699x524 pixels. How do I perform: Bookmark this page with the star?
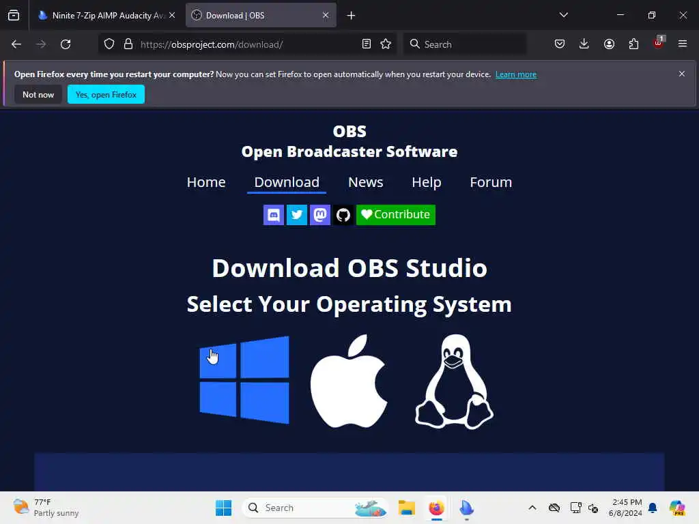click(x=386, y=44)
